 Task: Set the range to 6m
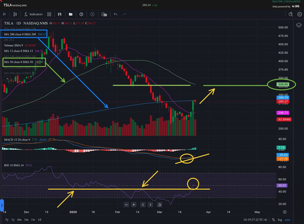click(19, 220)
